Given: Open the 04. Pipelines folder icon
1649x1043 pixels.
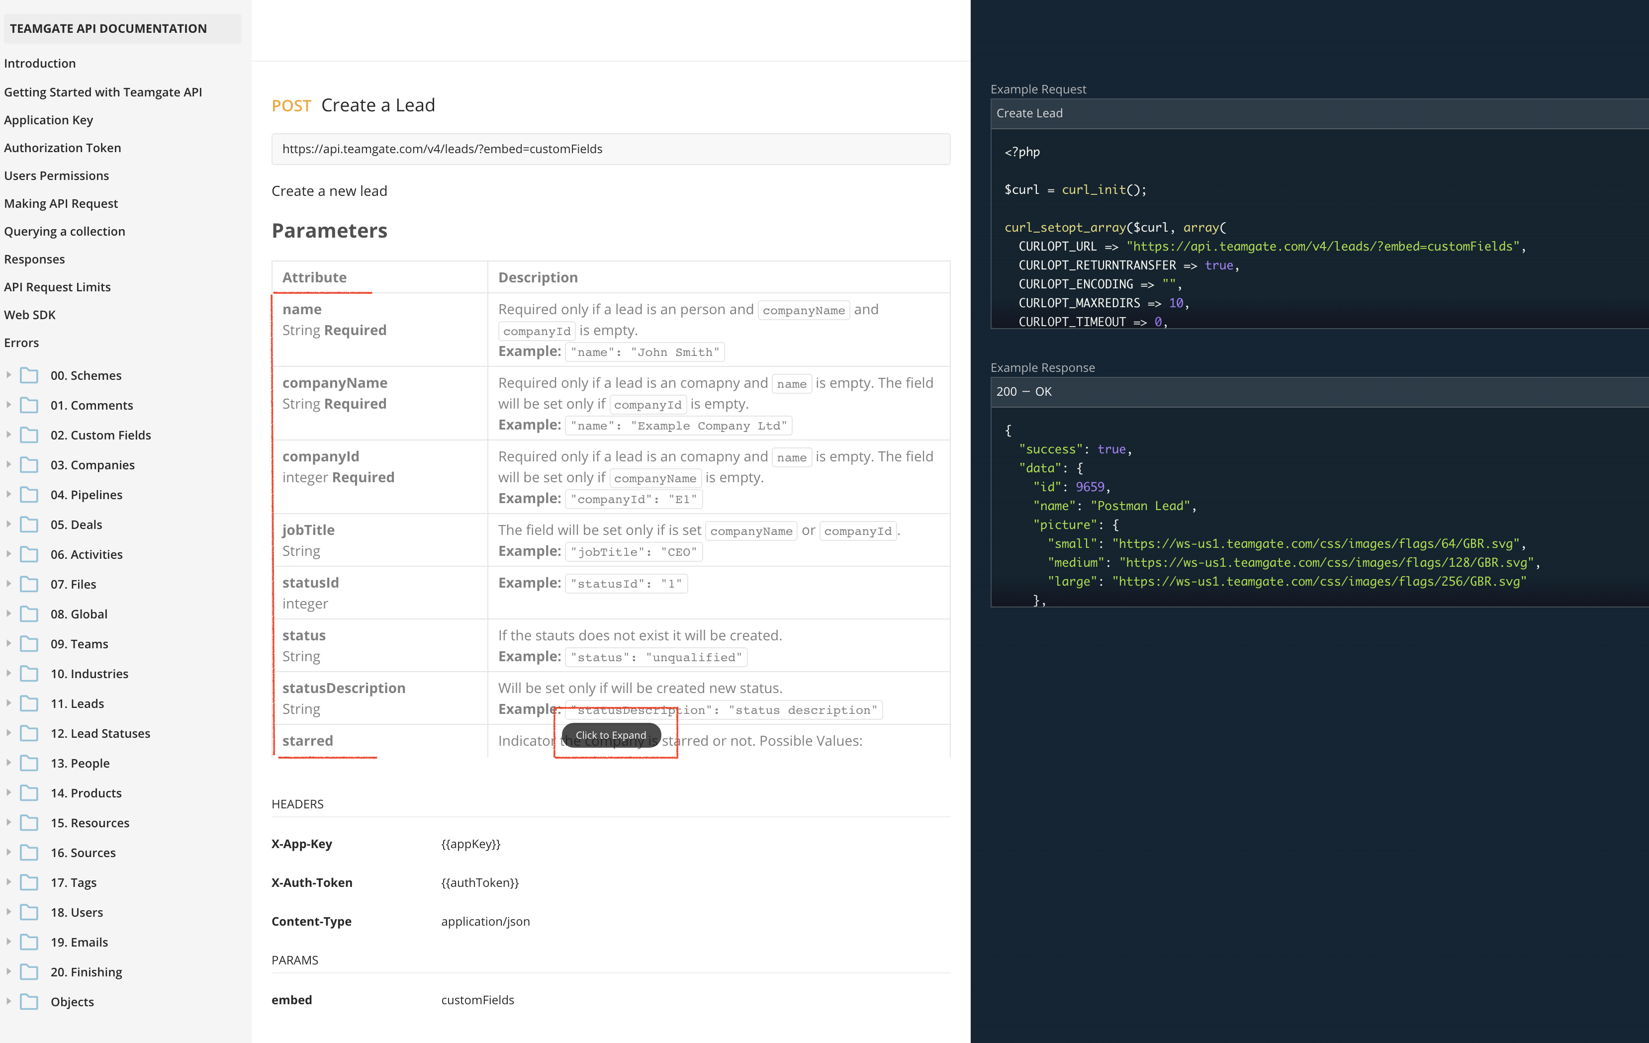Looking at the screenshot, I should click(x=29, y=494).
